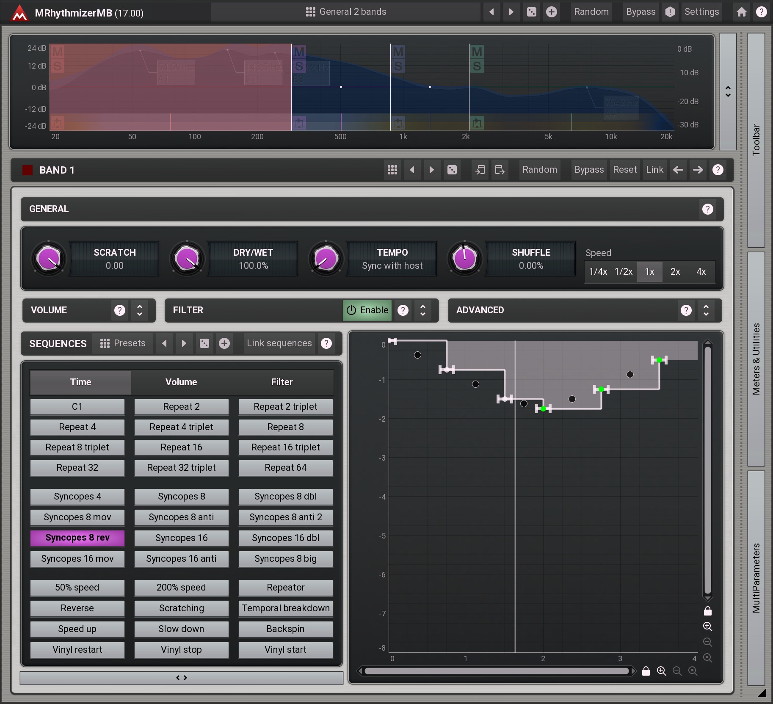This screenshot has height=704, width=773.
Task: Click the lock icon beside vertical scrollbar
Action: (x=707, y=611)
